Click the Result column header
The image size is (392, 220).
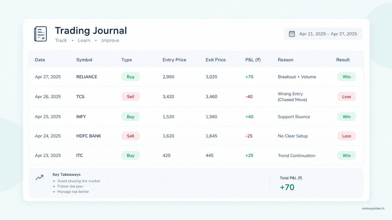(x=343, y=60)
